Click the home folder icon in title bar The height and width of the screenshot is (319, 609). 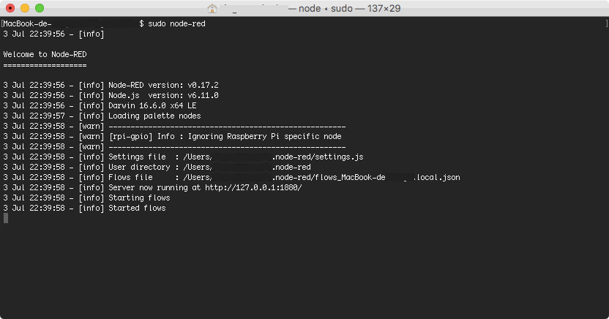click(212, 8)
